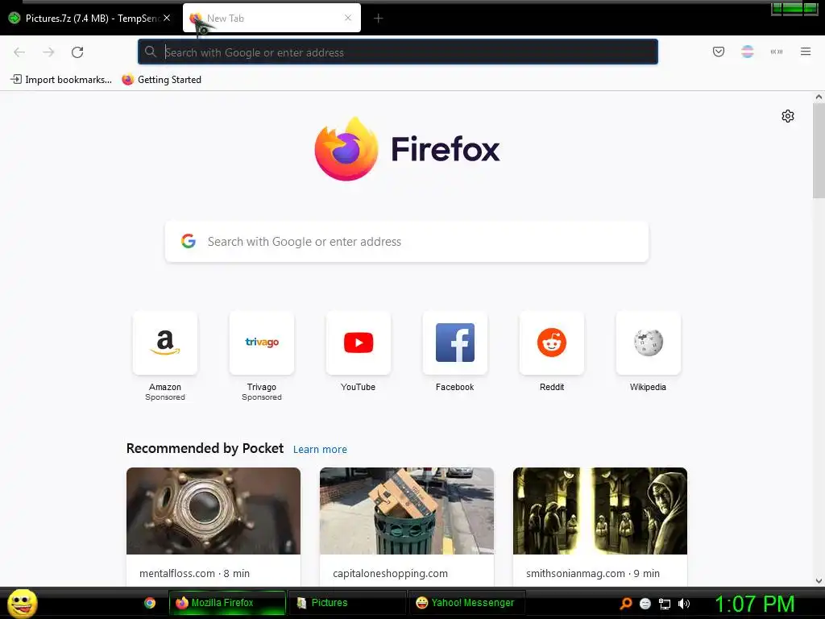Click the Recommended by Pocket heading

point(205,448)
